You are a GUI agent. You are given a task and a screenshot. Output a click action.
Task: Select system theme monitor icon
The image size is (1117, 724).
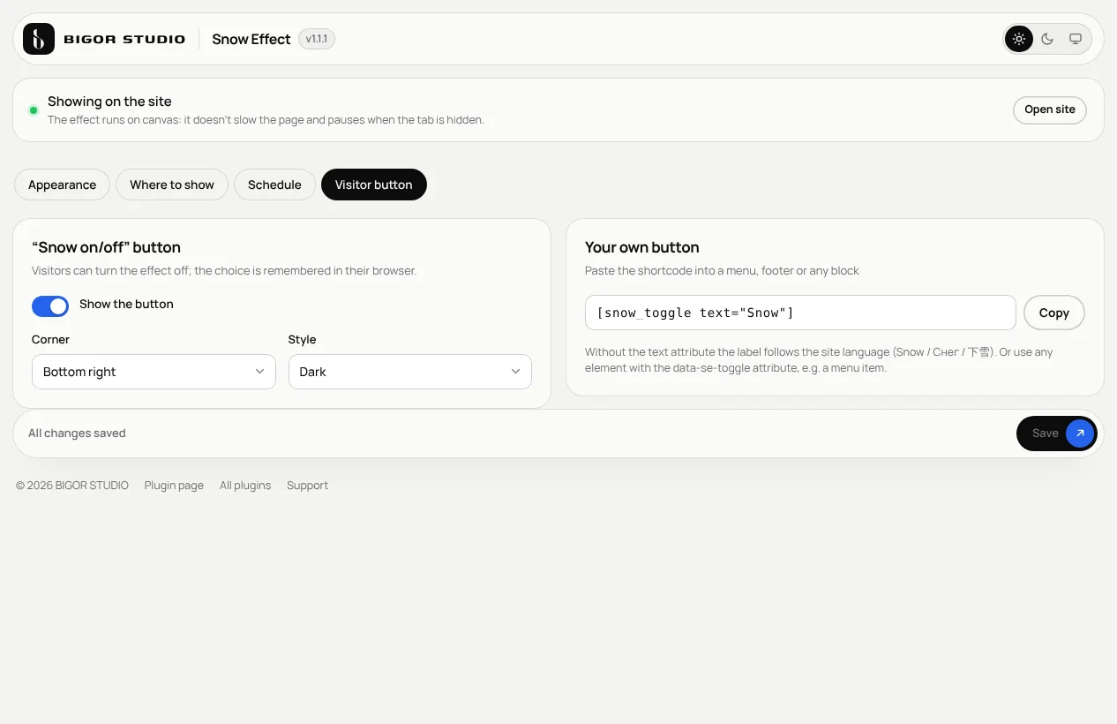1076,39
